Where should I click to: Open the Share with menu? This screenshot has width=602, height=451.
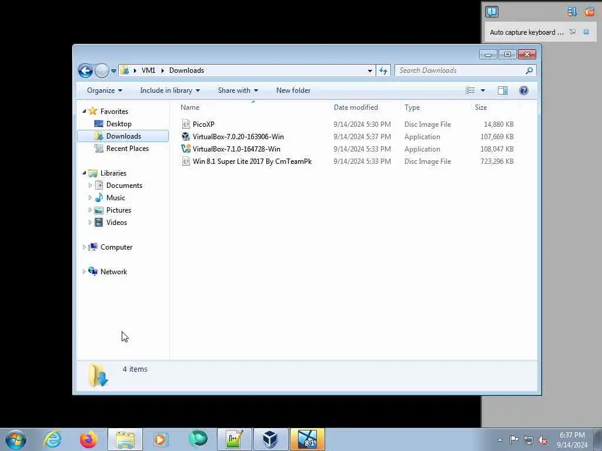pos(238,90)
